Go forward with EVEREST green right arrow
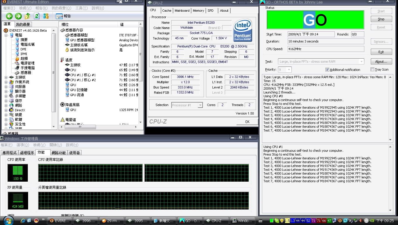Screen dimensions: 398x225 [18, 16]
